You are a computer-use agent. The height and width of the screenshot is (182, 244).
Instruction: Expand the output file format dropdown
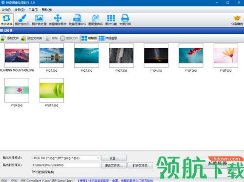(x=98, y=158)
